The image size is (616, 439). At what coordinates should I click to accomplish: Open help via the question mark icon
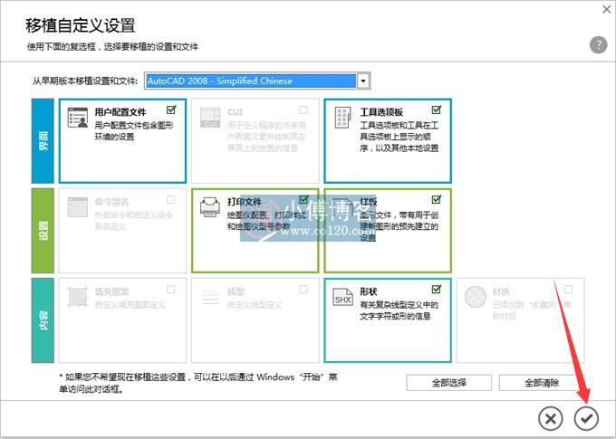pos(598,45)
